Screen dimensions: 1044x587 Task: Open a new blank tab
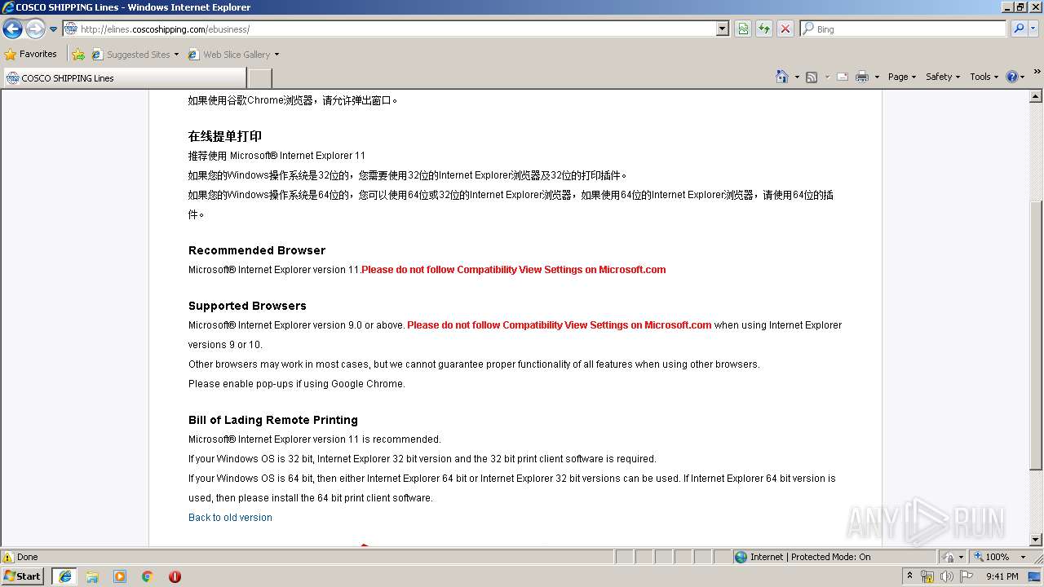pyautogui.click(x=259, y=78)
